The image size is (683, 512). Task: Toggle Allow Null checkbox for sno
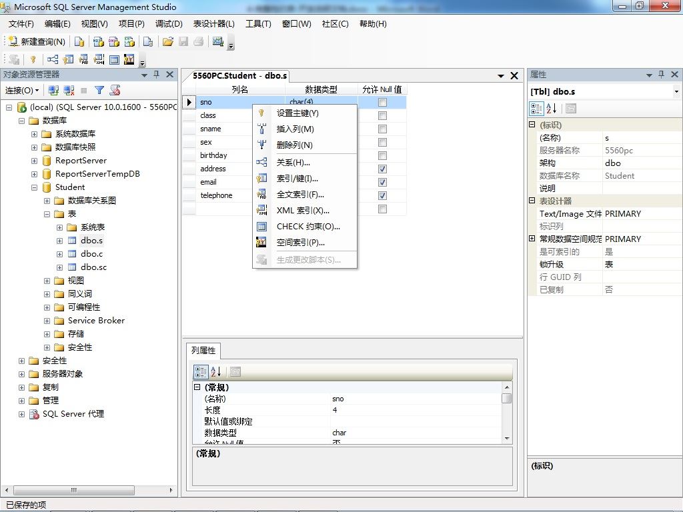(x=382, y=102)
